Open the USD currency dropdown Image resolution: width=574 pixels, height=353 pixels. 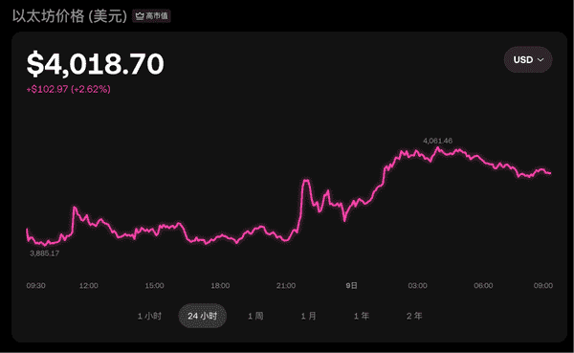pos(528,59)
